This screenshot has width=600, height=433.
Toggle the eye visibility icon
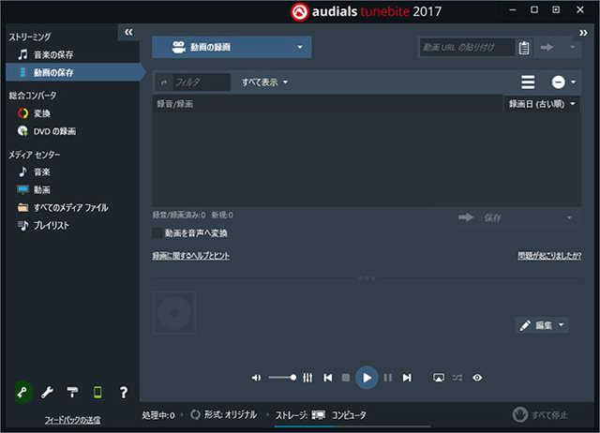477,378
